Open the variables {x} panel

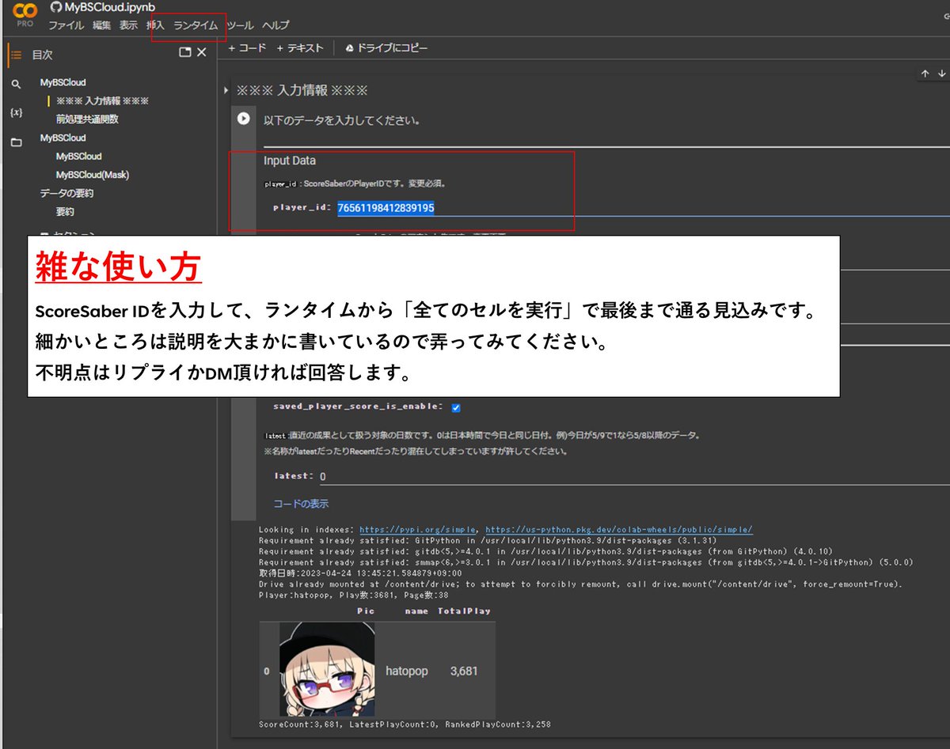click(x=16, y=113)
